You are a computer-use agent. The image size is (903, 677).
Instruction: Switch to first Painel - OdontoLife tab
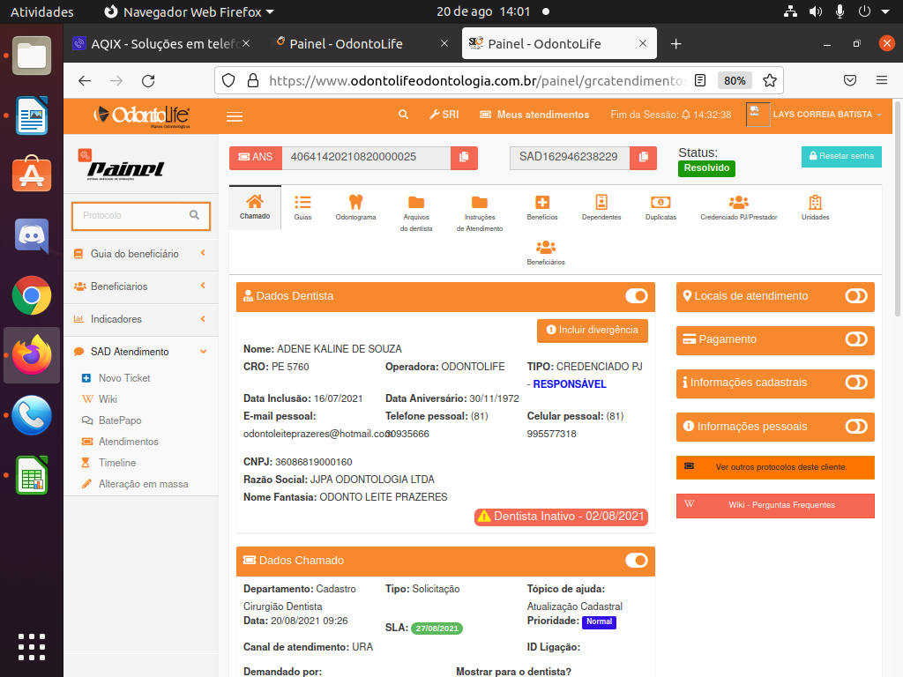(x=360, y=44)
